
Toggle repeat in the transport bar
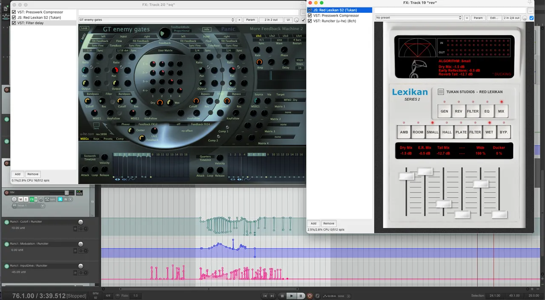click(x=318, y=296)
